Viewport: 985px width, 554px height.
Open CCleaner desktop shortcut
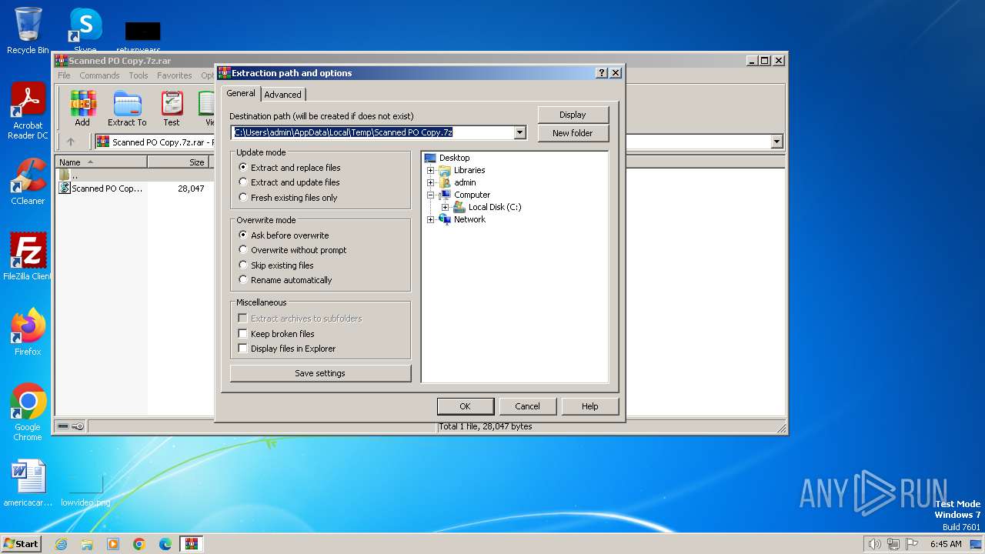[x=28, y=182]
